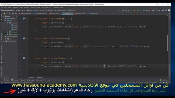
Task: Fold the onStart function at its gutter marker
Action: click(28, 19)
